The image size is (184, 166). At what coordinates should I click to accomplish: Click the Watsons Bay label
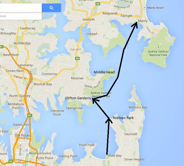pyautogui.click(x=138, y=107)
